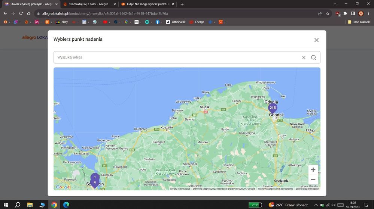The height and width of the screenshot is (209, 374).
Task: Open the touch keyboard tray icon
Action: coord(341,205)
